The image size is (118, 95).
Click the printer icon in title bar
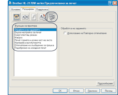(10, 3)
